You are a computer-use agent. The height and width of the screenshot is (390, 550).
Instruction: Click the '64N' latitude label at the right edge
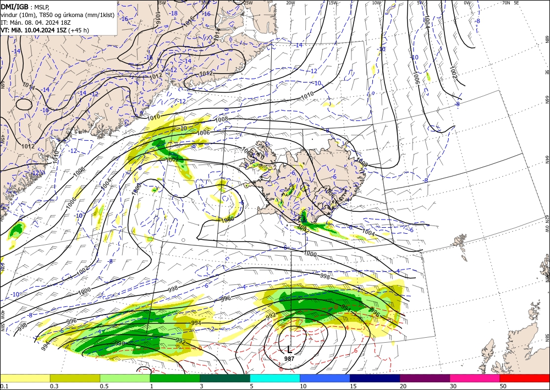click(547, 160)
